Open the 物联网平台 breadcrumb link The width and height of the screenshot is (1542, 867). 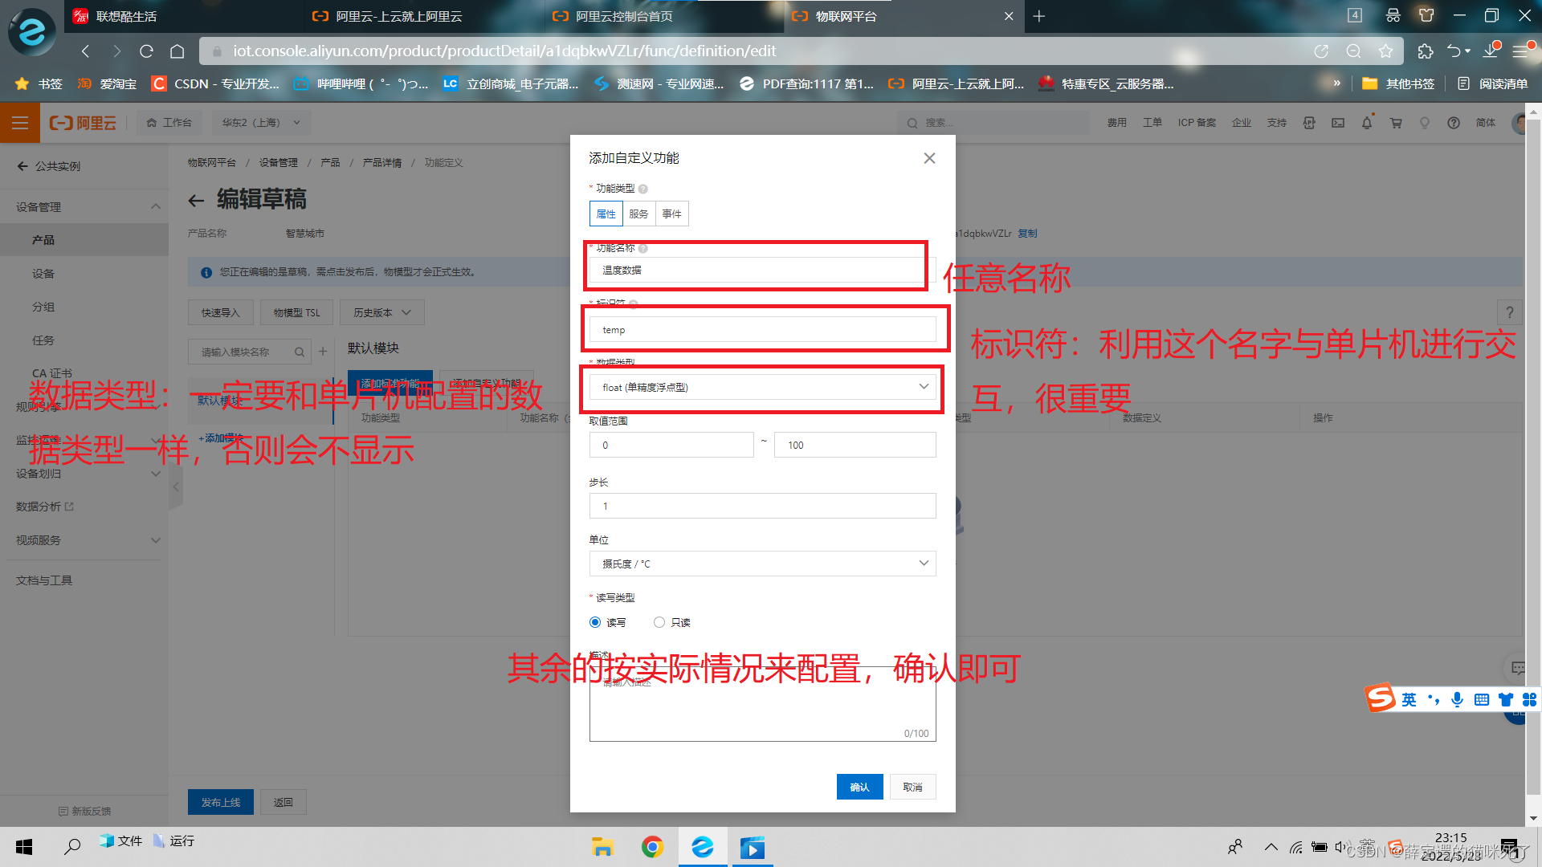click(212, 163)
